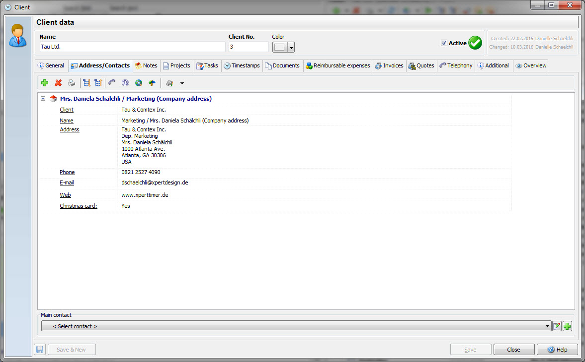The width and height of the screenshot is (585, 362).
Task: Open the Invoices tab
Action: 389,65
